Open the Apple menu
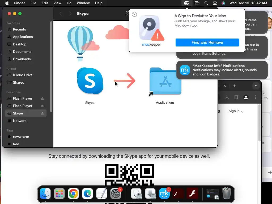The width and height of the screenshot is (272, 204). coord(7,3)
